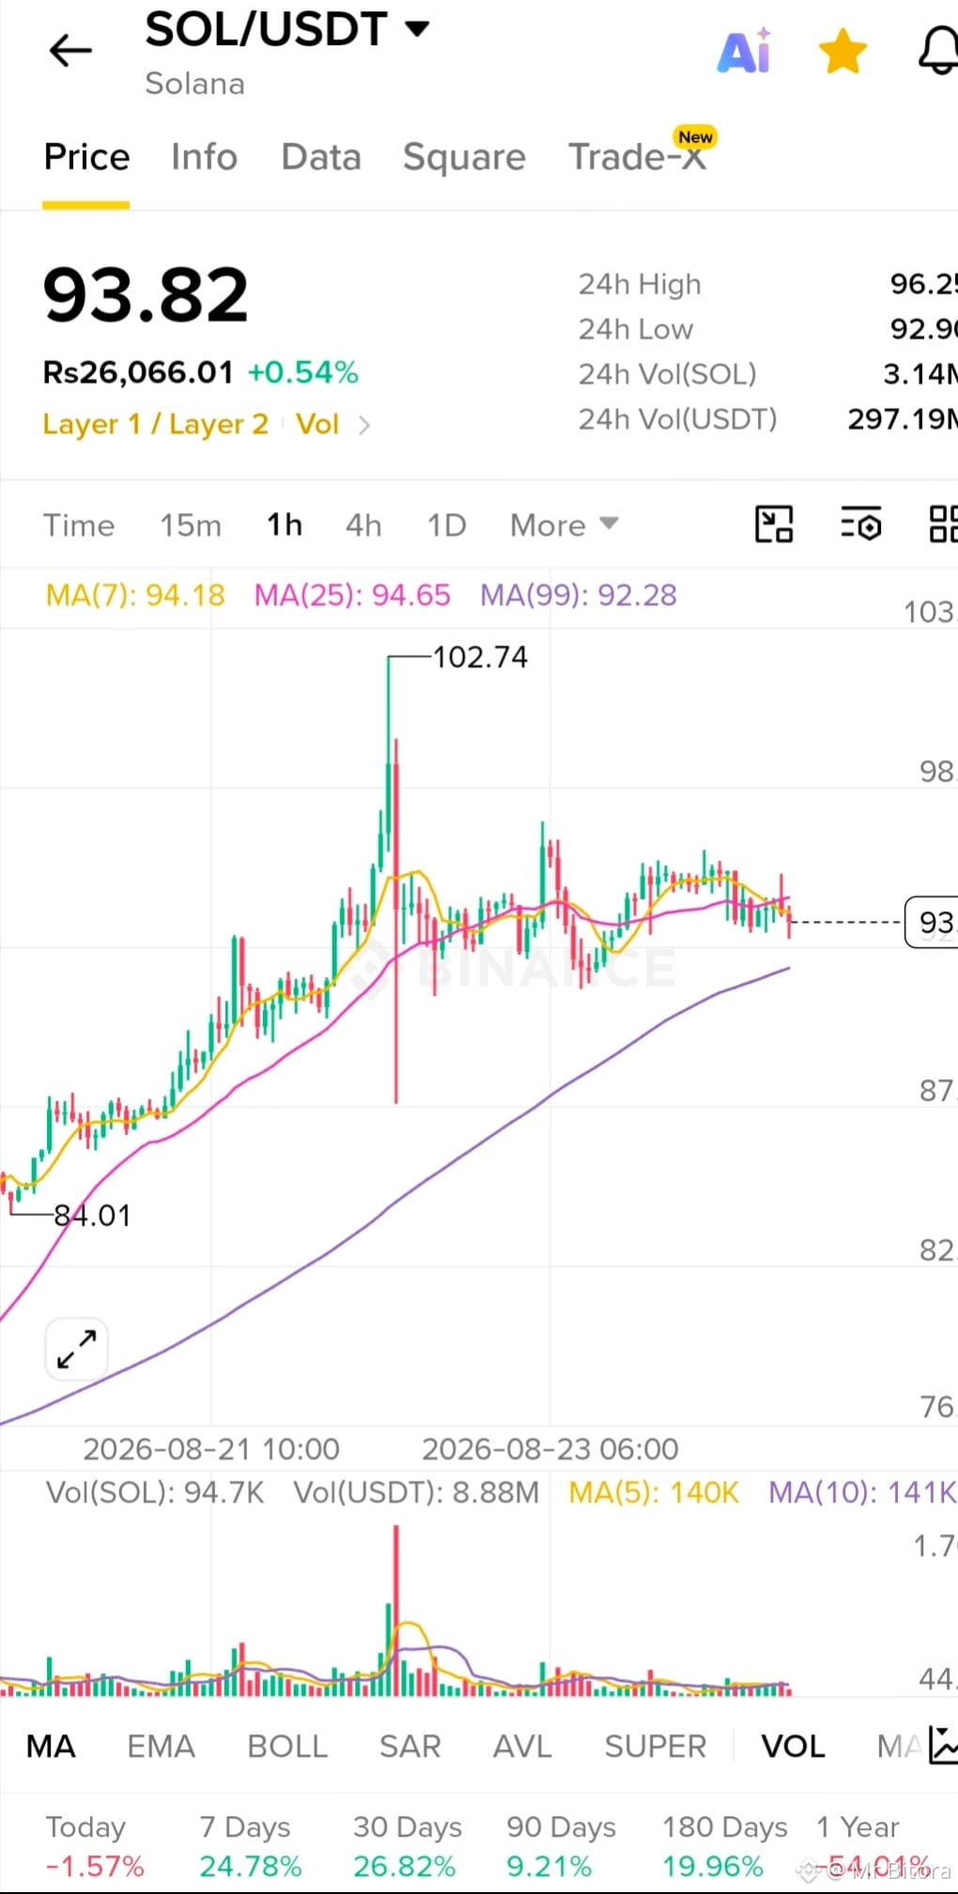Expand chart to fullscreen
958x1894 pixels.
click(x=77, y=1349)
